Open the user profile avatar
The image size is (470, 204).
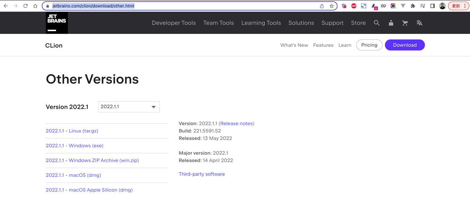point(442,6)
